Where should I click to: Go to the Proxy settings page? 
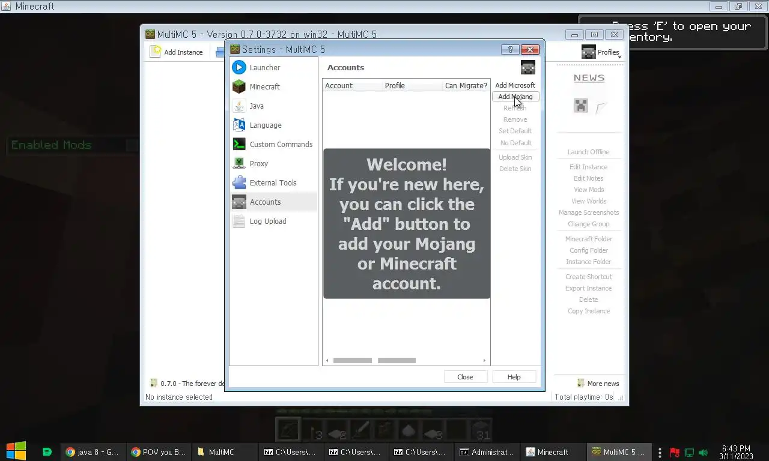(274, 163)
